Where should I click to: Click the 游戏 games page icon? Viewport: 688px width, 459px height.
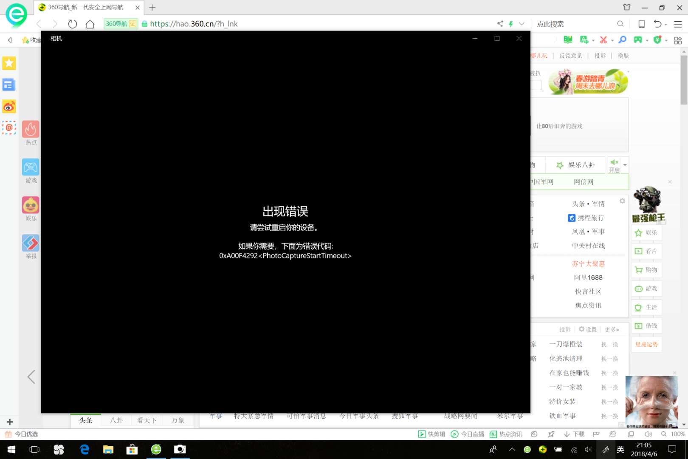31,167
